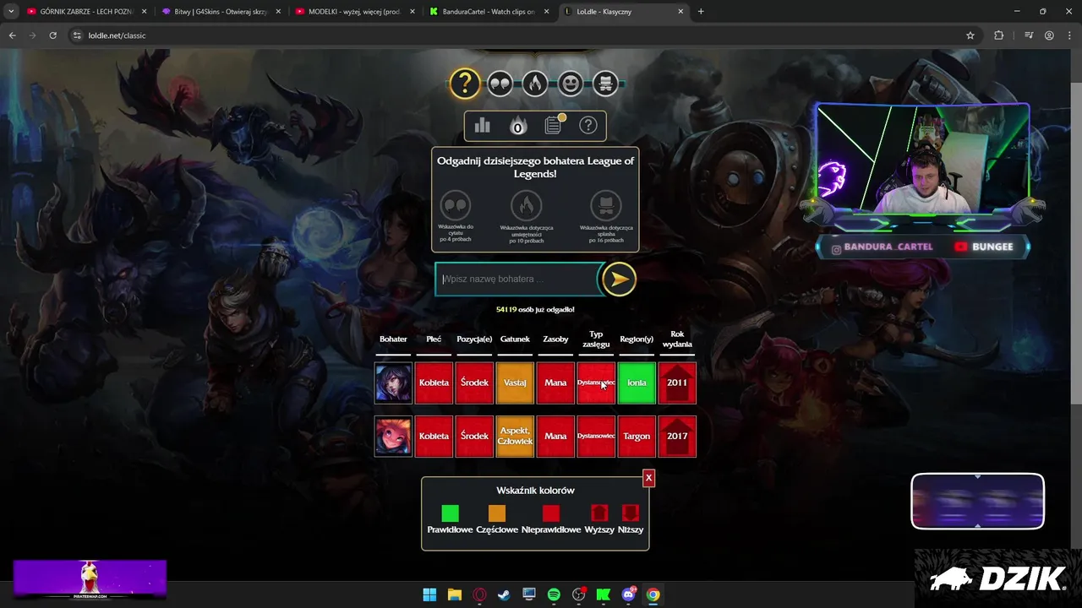Open the browser extensions puzzle icon
The width and height of the screenshot is (1082, 608).
point(999,35)
